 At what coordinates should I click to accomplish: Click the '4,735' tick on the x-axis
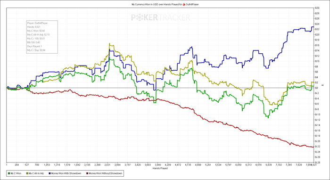pos(188,165)
